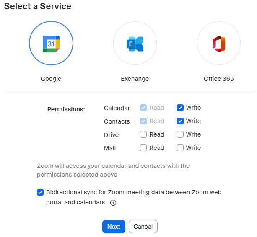
Task: Select the Exchange service icon
Action: point(135,43)
